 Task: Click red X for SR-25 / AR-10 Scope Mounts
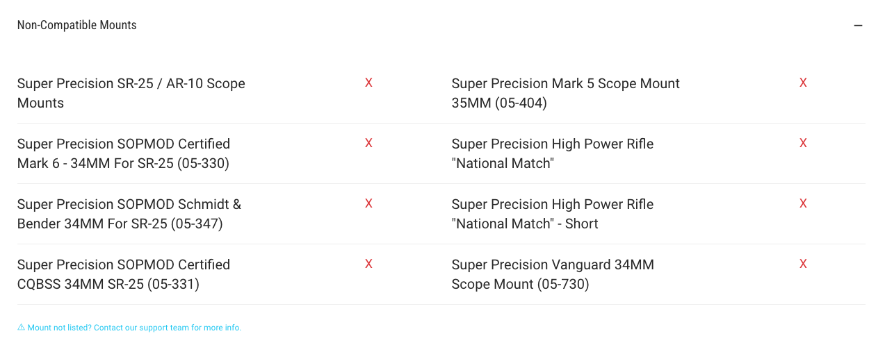[x=368, y=83]
